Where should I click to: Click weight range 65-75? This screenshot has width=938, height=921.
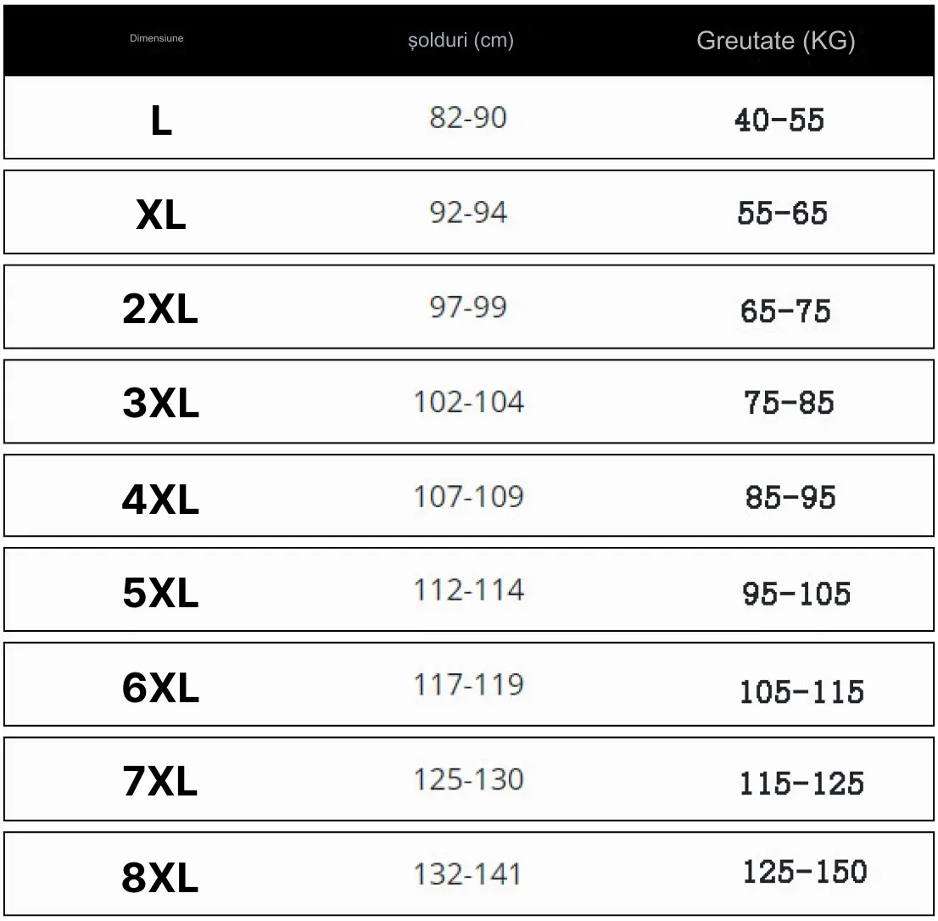tap(785, 311)
